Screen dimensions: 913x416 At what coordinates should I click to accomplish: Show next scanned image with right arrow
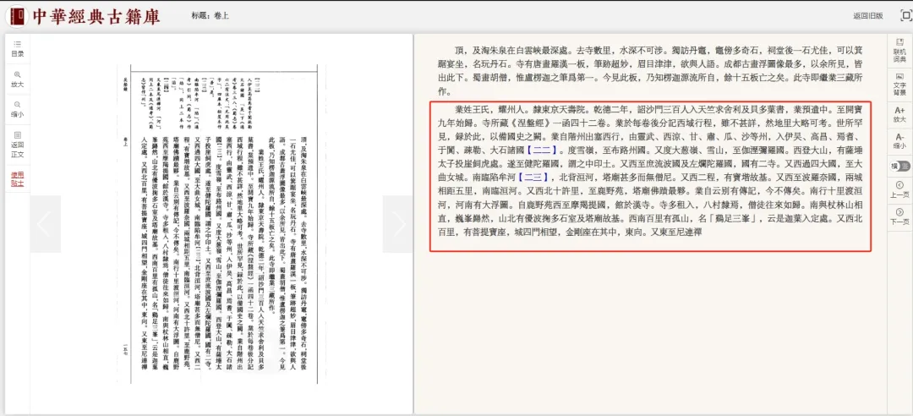point(398,224)
